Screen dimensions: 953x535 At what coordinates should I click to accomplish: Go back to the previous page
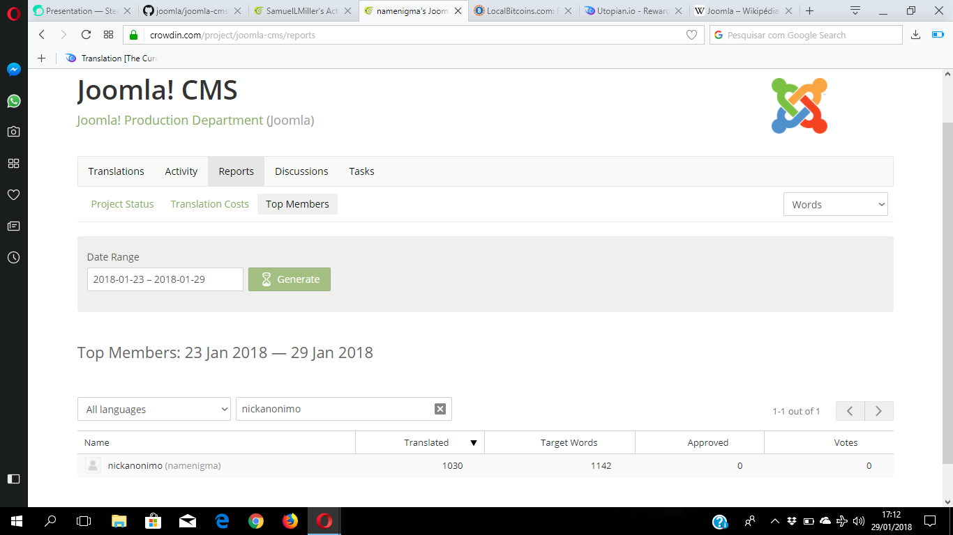[x=42, y=35]
